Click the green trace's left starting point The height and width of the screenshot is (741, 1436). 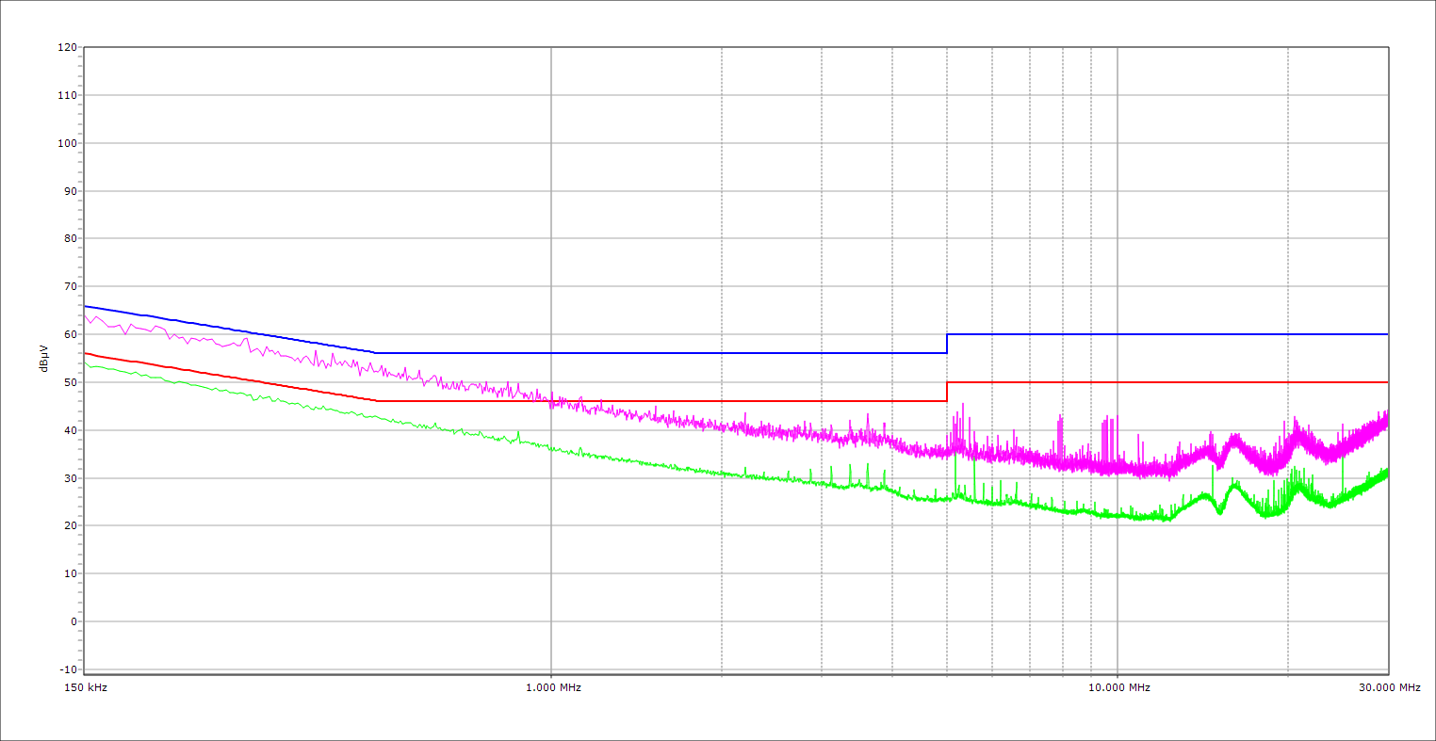[85, 362]
